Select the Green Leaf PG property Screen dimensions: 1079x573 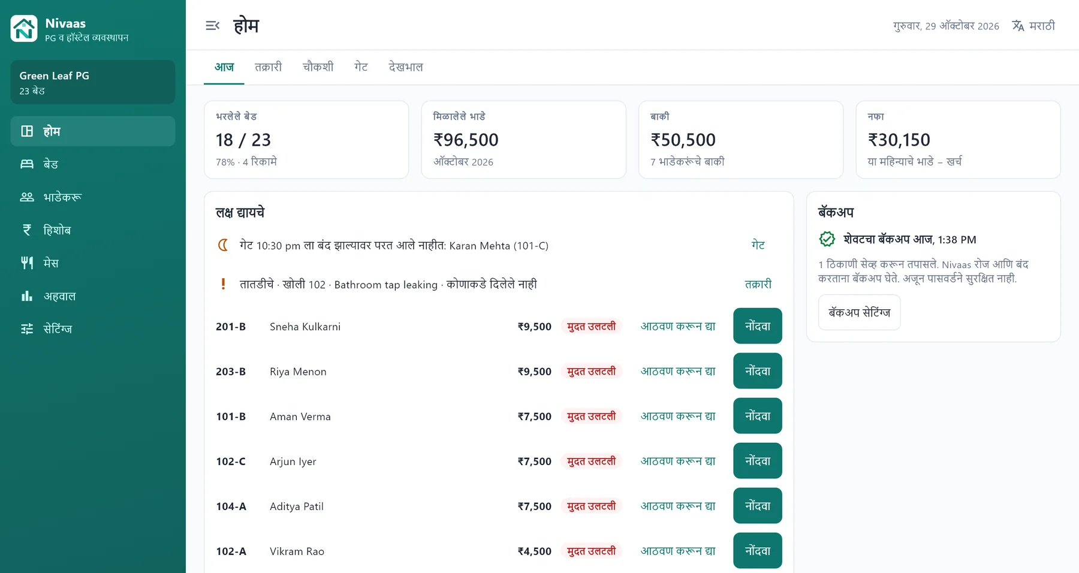(93, 82)
